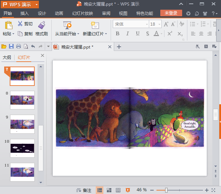
Task: Expand numbered list dropdown arrow
Action: (x=208, y=24)
